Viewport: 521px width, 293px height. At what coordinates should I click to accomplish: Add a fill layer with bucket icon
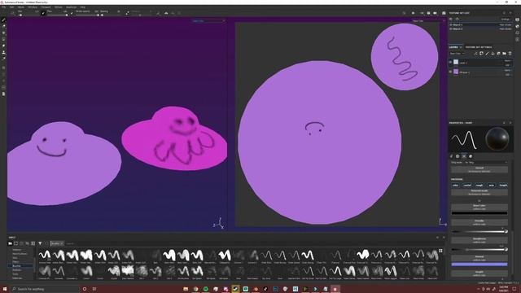pos(493,54)
